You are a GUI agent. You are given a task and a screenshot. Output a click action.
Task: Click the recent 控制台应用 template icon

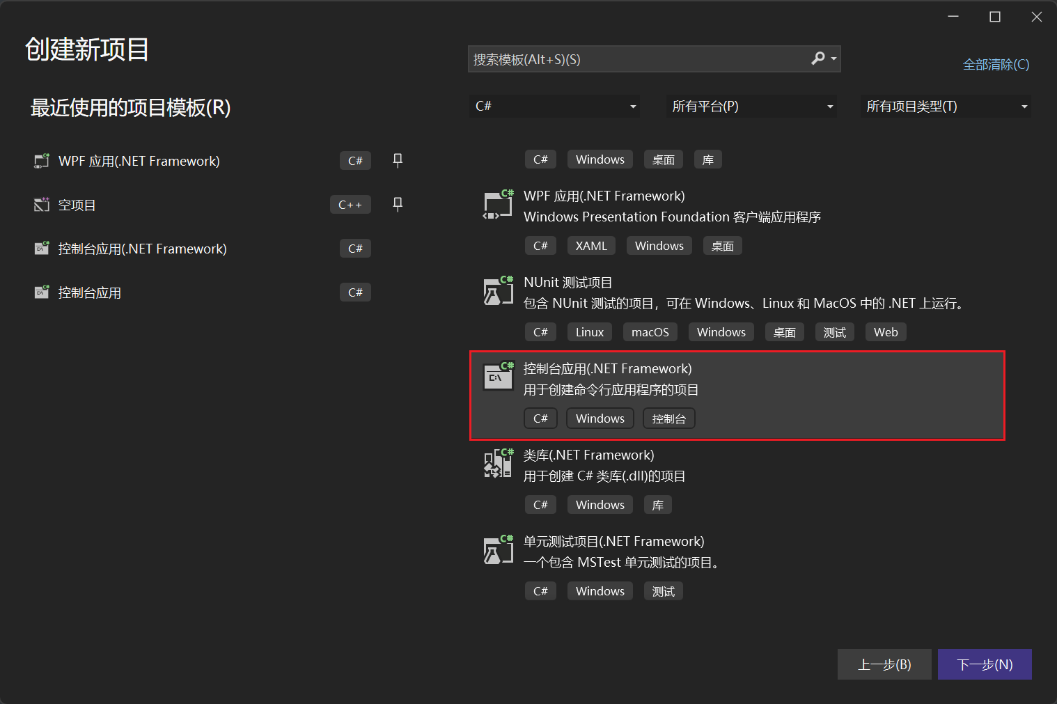(x=42, y=292)
